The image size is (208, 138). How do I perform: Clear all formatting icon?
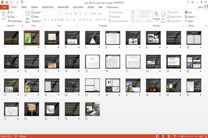point(75,14)
